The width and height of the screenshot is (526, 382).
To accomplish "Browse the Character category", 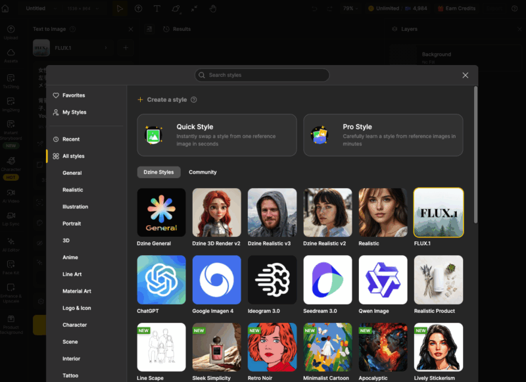I will pos(74,325).
